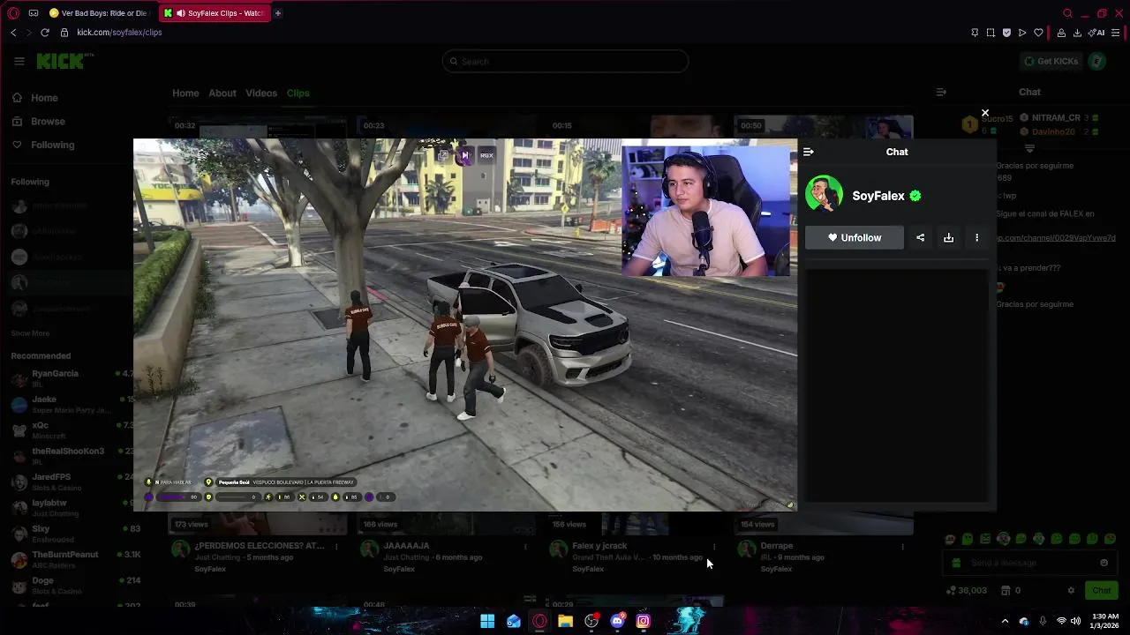
Task: Open the Derrape clip
Action: click(x=777, y=546)
